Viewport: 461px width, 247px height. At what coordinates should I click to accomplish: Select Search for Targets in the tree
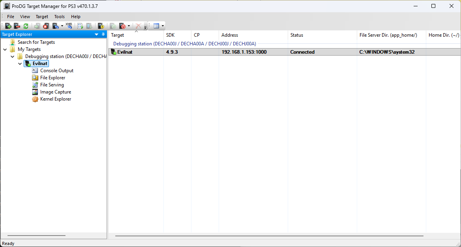36,42
